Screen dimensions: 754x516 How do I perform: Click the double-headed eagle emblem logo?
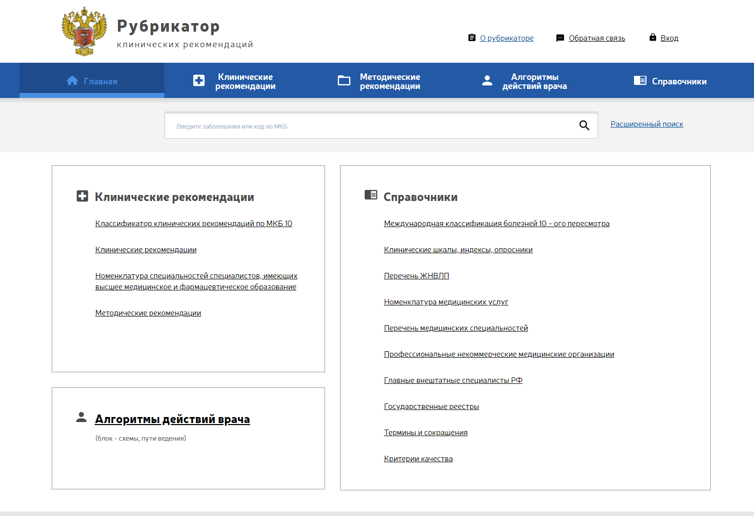84,31
